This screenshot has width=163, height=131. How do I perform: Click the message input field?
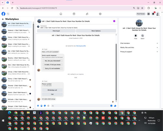coord(81,106)
